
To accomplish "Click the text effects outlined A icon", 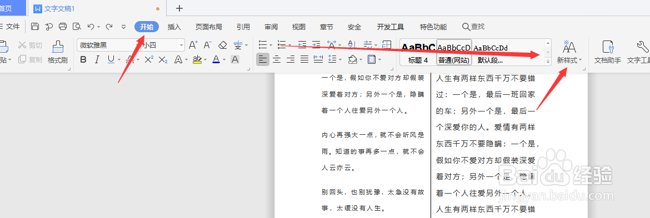I will coord(178,59).
